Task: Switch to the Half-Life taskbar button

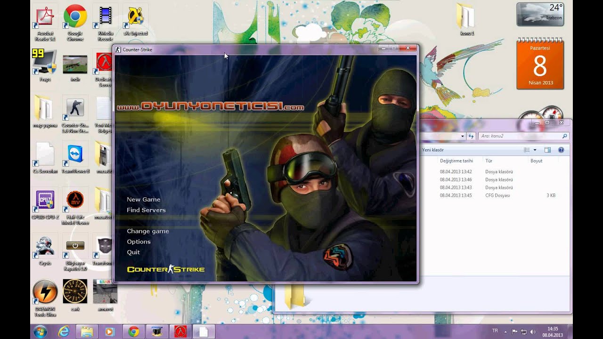Action: coord(180,331)
